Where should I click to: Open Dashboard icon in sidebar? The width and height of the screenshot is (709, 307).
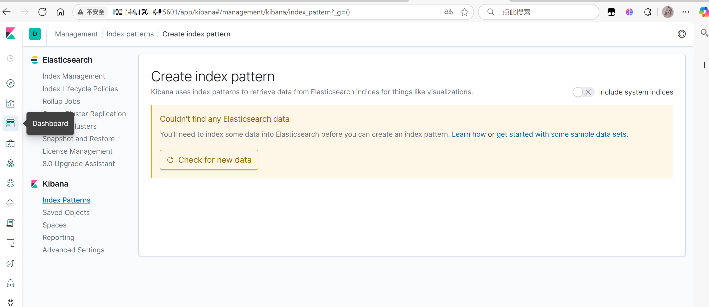tap(10, 123)
